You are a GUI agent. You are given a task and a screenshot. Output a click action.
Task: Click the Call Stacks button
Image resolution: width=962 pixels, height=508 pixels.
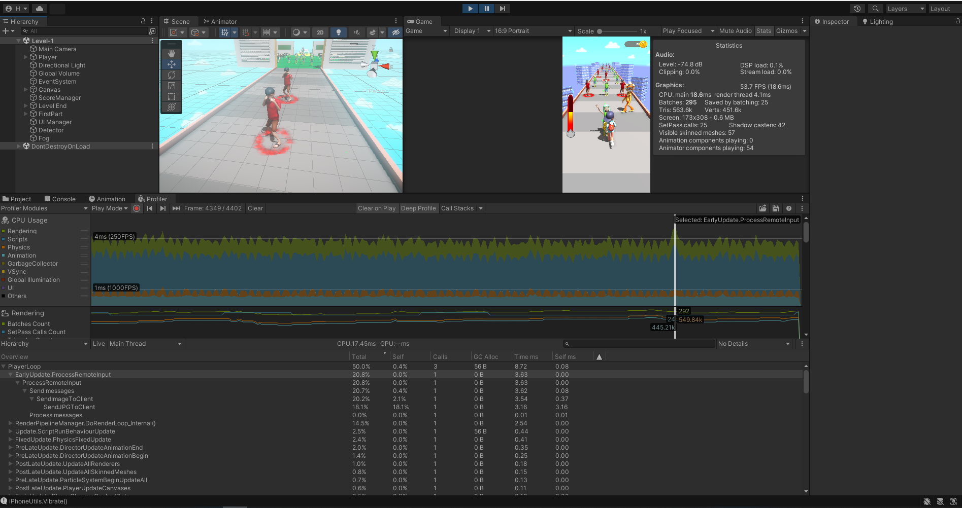point(457,208)
